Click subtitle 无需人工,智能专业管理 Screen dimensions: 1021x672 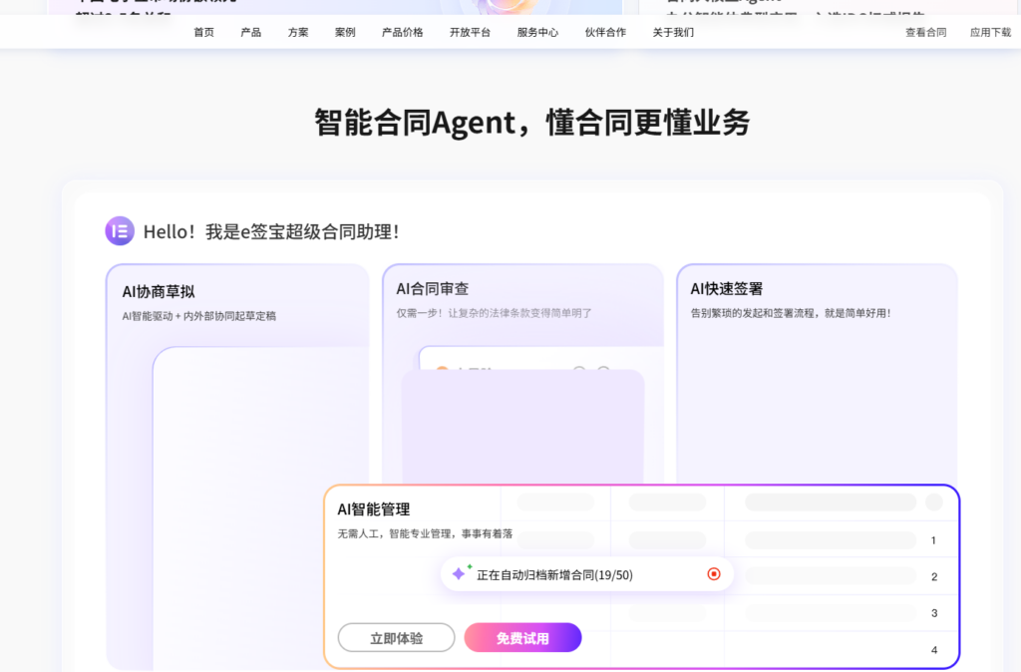[x=425, y=534]
